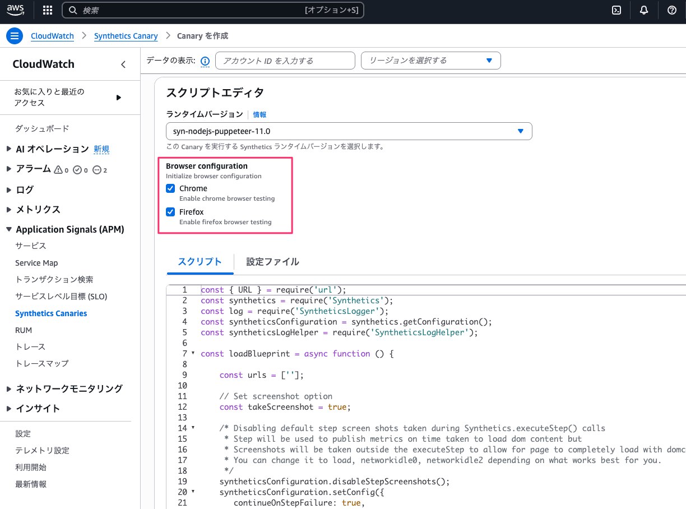The image size is (686, 509).
Task: Expand the AI オペレーション section
Action: pos(8,149)
